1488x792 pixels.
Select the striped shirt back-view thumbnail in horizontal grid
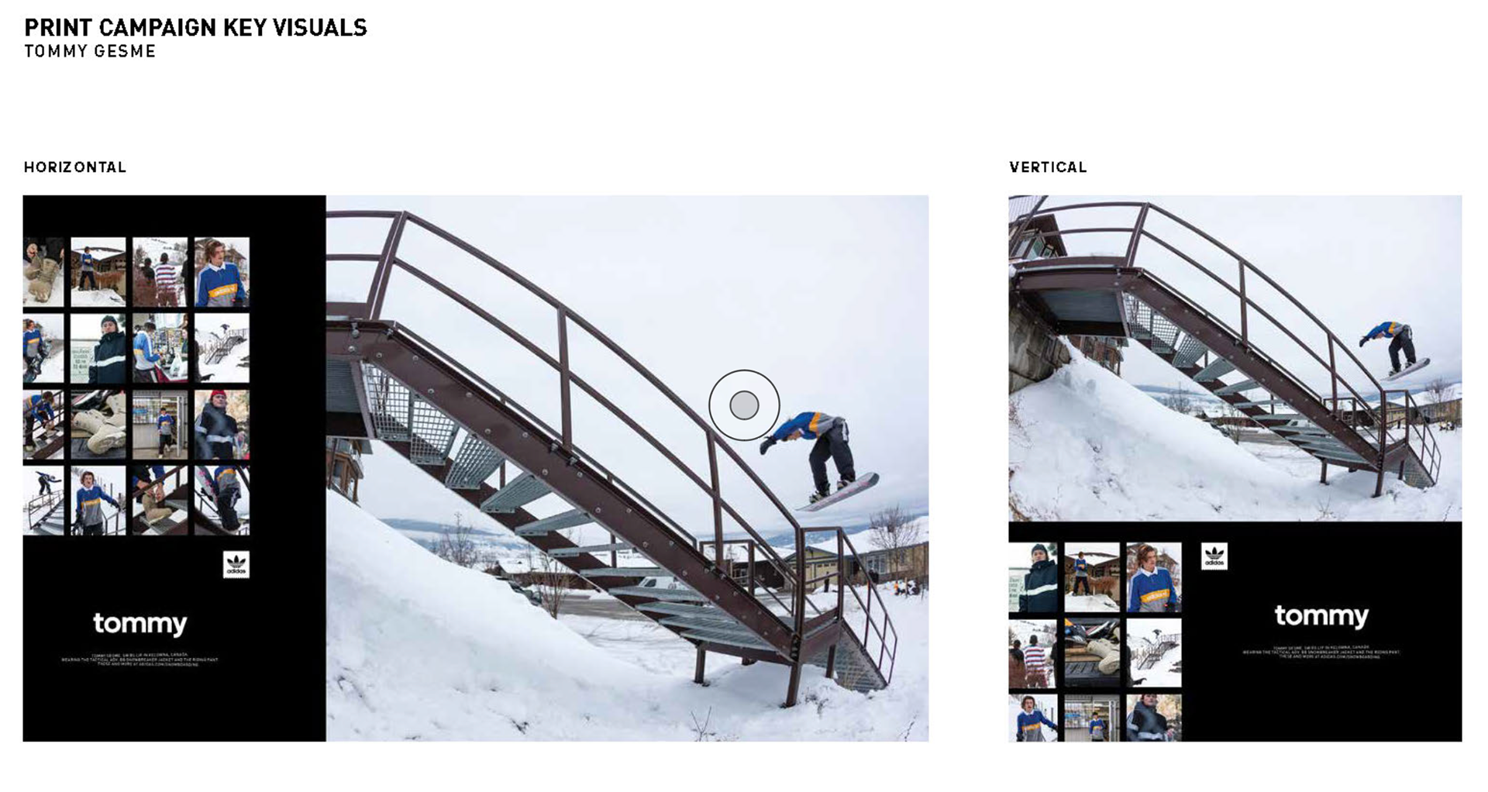(x=160, y=272)
